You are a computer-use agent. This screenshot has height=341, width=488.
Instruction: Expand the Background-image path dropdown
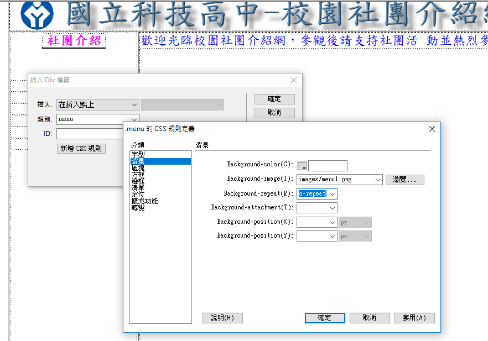tap(378, 180)
